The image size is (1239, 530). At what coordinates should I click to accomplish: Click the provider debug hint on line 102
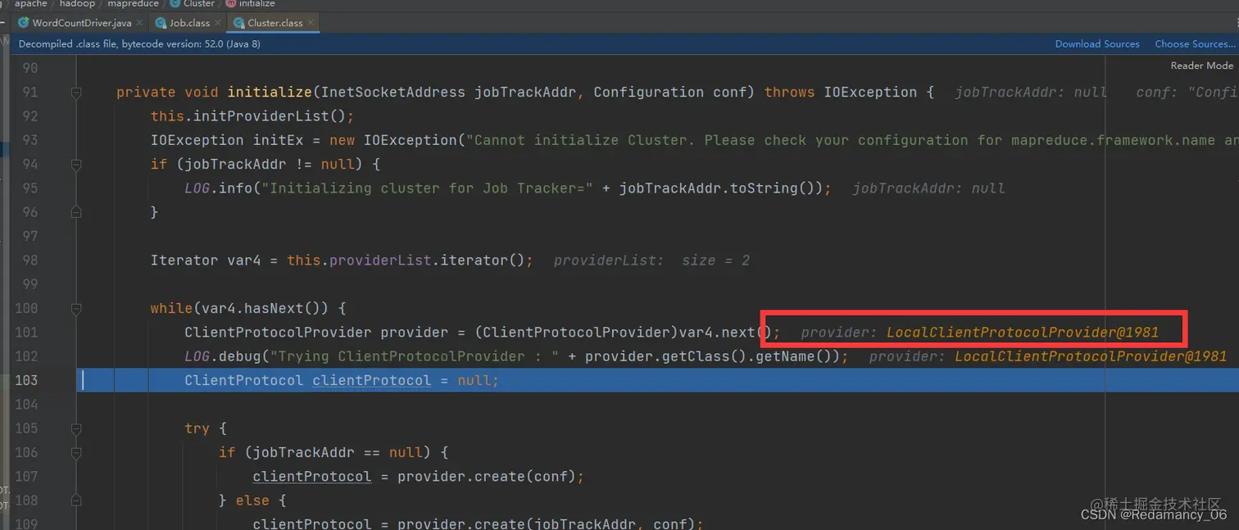click(x=1048, y=356)
